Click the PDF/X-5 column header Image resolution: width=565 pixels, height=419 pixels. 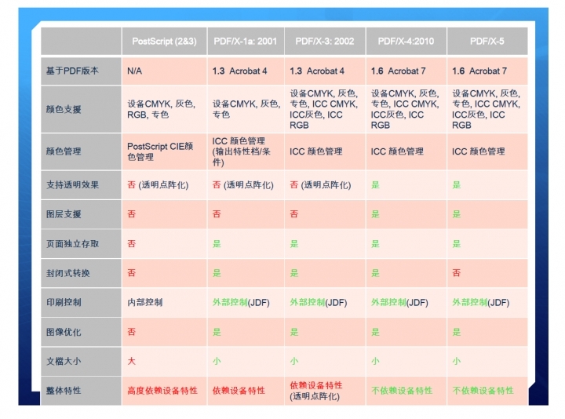[x=487, y=41]
